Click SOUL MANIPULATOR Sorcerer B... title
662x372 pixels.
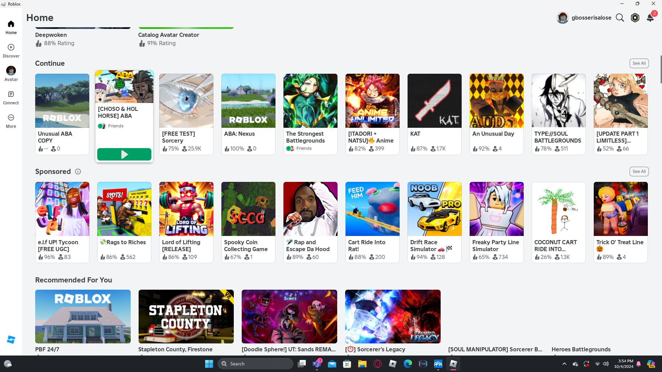(x=495, y=349)
